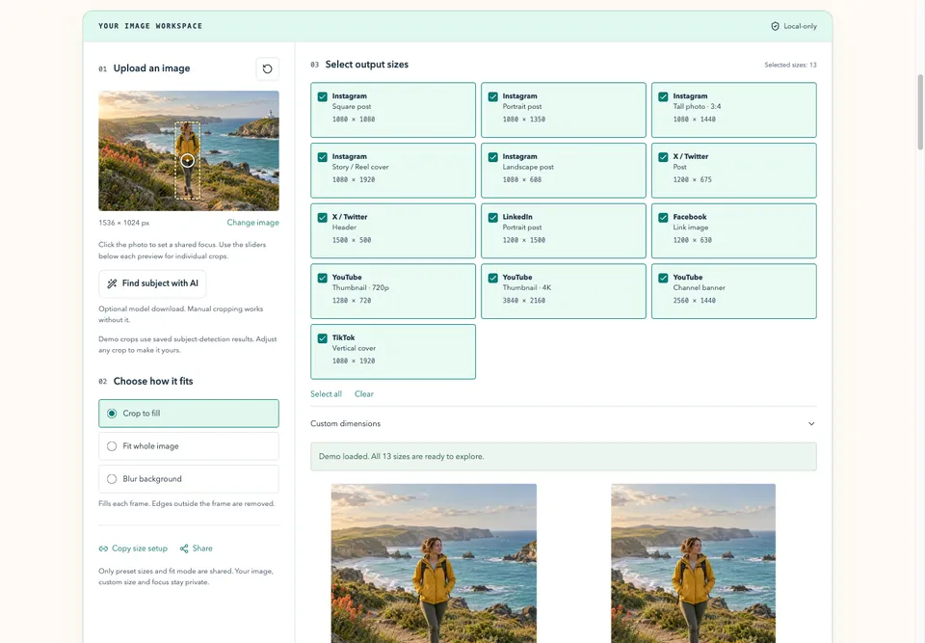Screen dimensions: 925x643
Task: Click the Local-only shield icon
Action: 775,26
